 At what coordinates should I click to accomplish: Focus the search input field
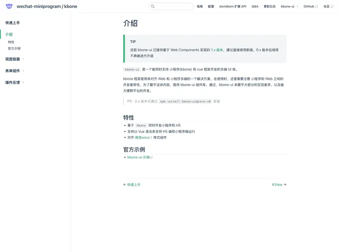tap(171, 6)
